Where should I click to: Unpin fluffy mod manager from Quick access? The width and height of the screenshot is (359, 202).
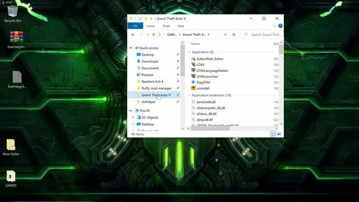tap(178, 88)
